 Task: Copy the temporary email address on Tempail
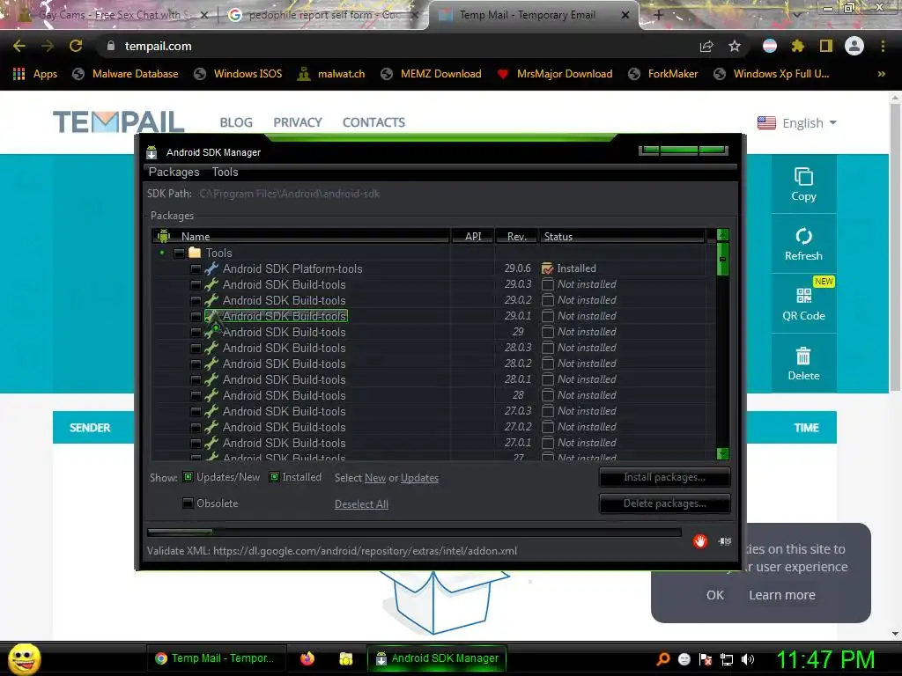(803, 184)
